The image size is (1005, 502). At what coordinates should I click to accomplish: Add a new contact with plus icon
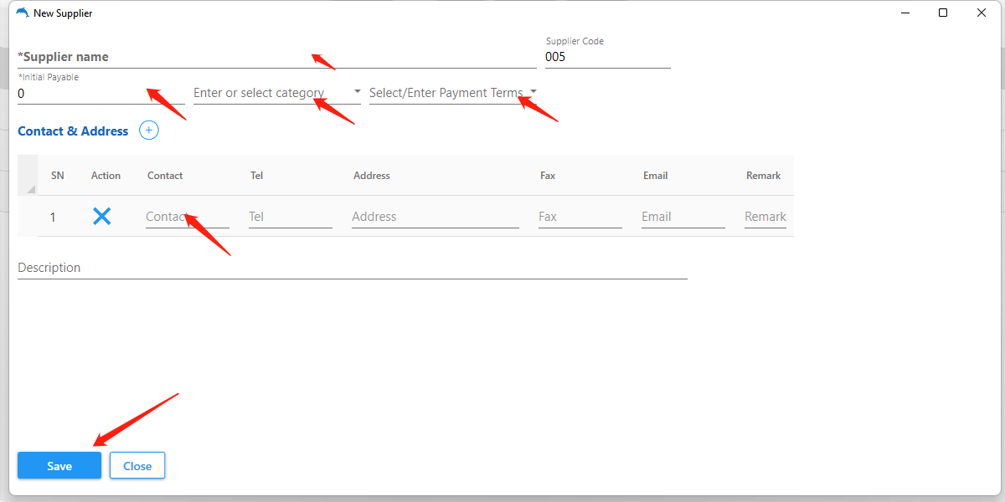click(x=148, y=131)
